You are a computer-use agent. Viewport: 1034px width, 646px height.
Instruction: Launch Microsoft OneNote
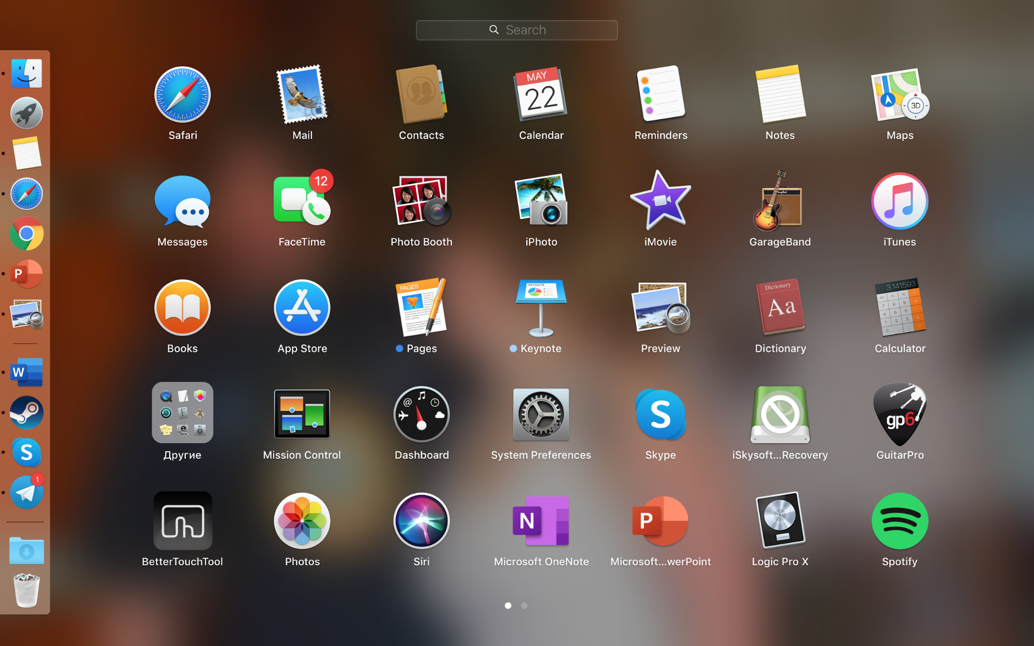(x=541, y=521)
